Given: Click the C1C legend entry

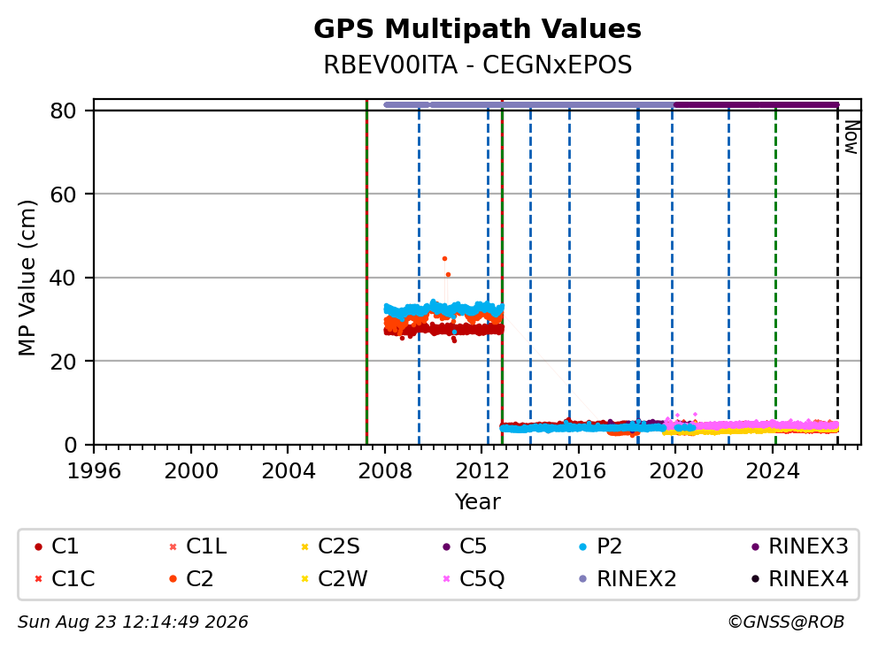Looking at the screenshot, I should point(65,579).
